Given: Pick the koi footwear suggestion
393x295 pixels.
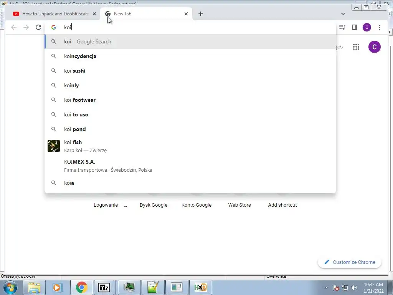Looking at the screenshot, I should click(x=190, y=100).
